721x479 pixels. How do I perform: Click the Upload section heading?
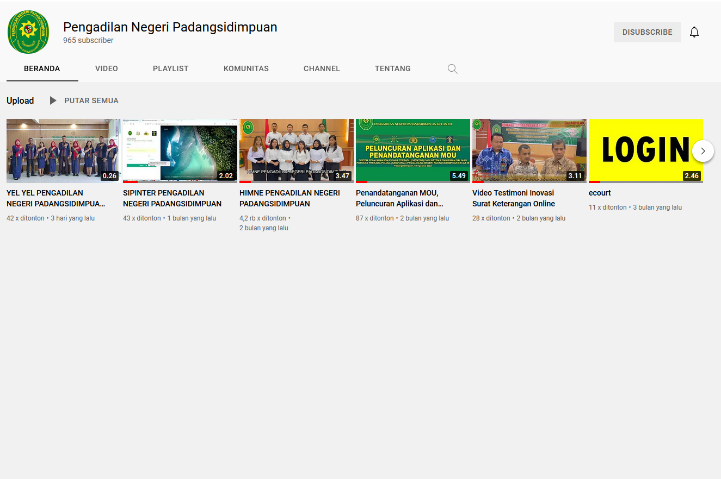(20, 100)
